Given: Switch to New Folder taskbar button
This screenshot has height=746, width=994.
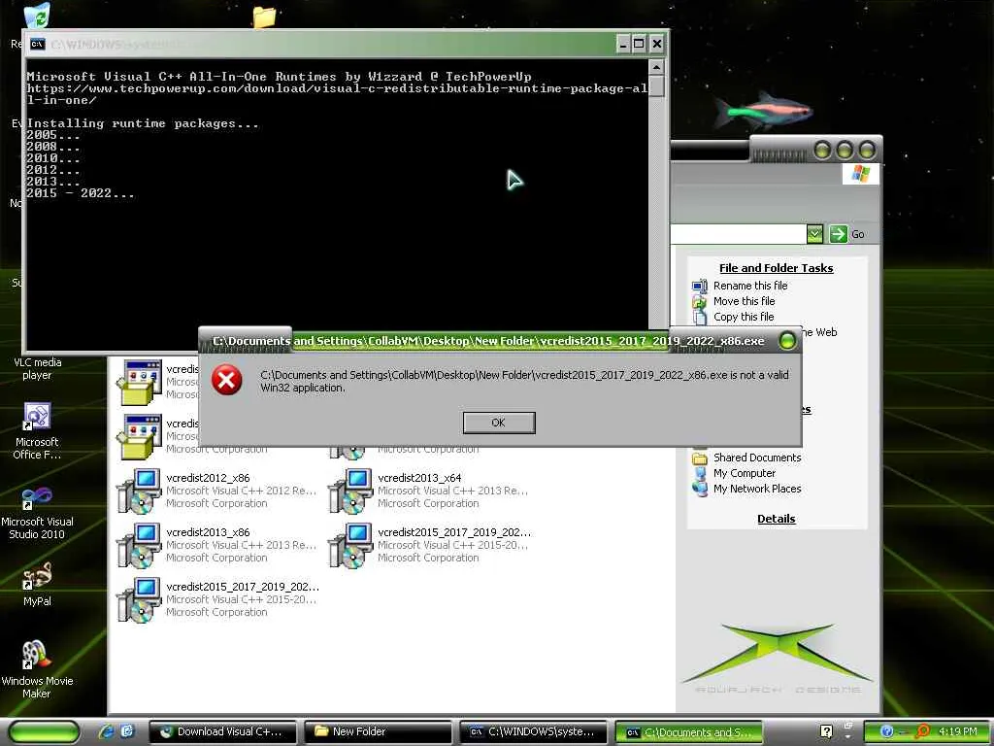Looking at the screenshot, I should point(379,731).
